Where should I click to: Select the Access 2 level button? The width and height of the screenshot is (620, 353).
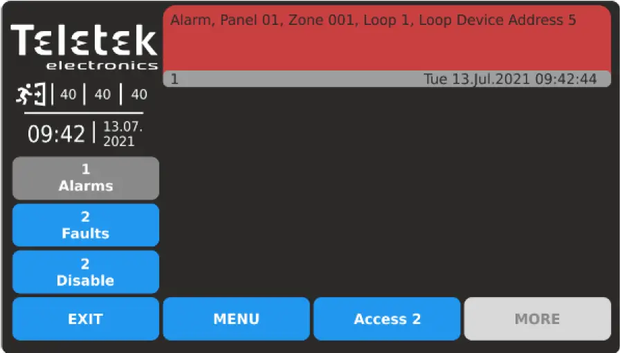pos(387,318)
